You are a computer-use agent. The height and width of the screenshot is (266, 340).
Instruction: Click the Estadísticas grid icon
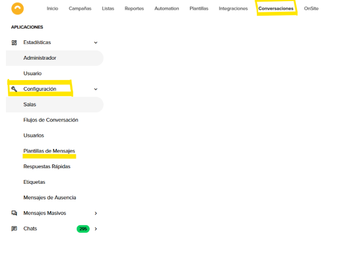14,42
